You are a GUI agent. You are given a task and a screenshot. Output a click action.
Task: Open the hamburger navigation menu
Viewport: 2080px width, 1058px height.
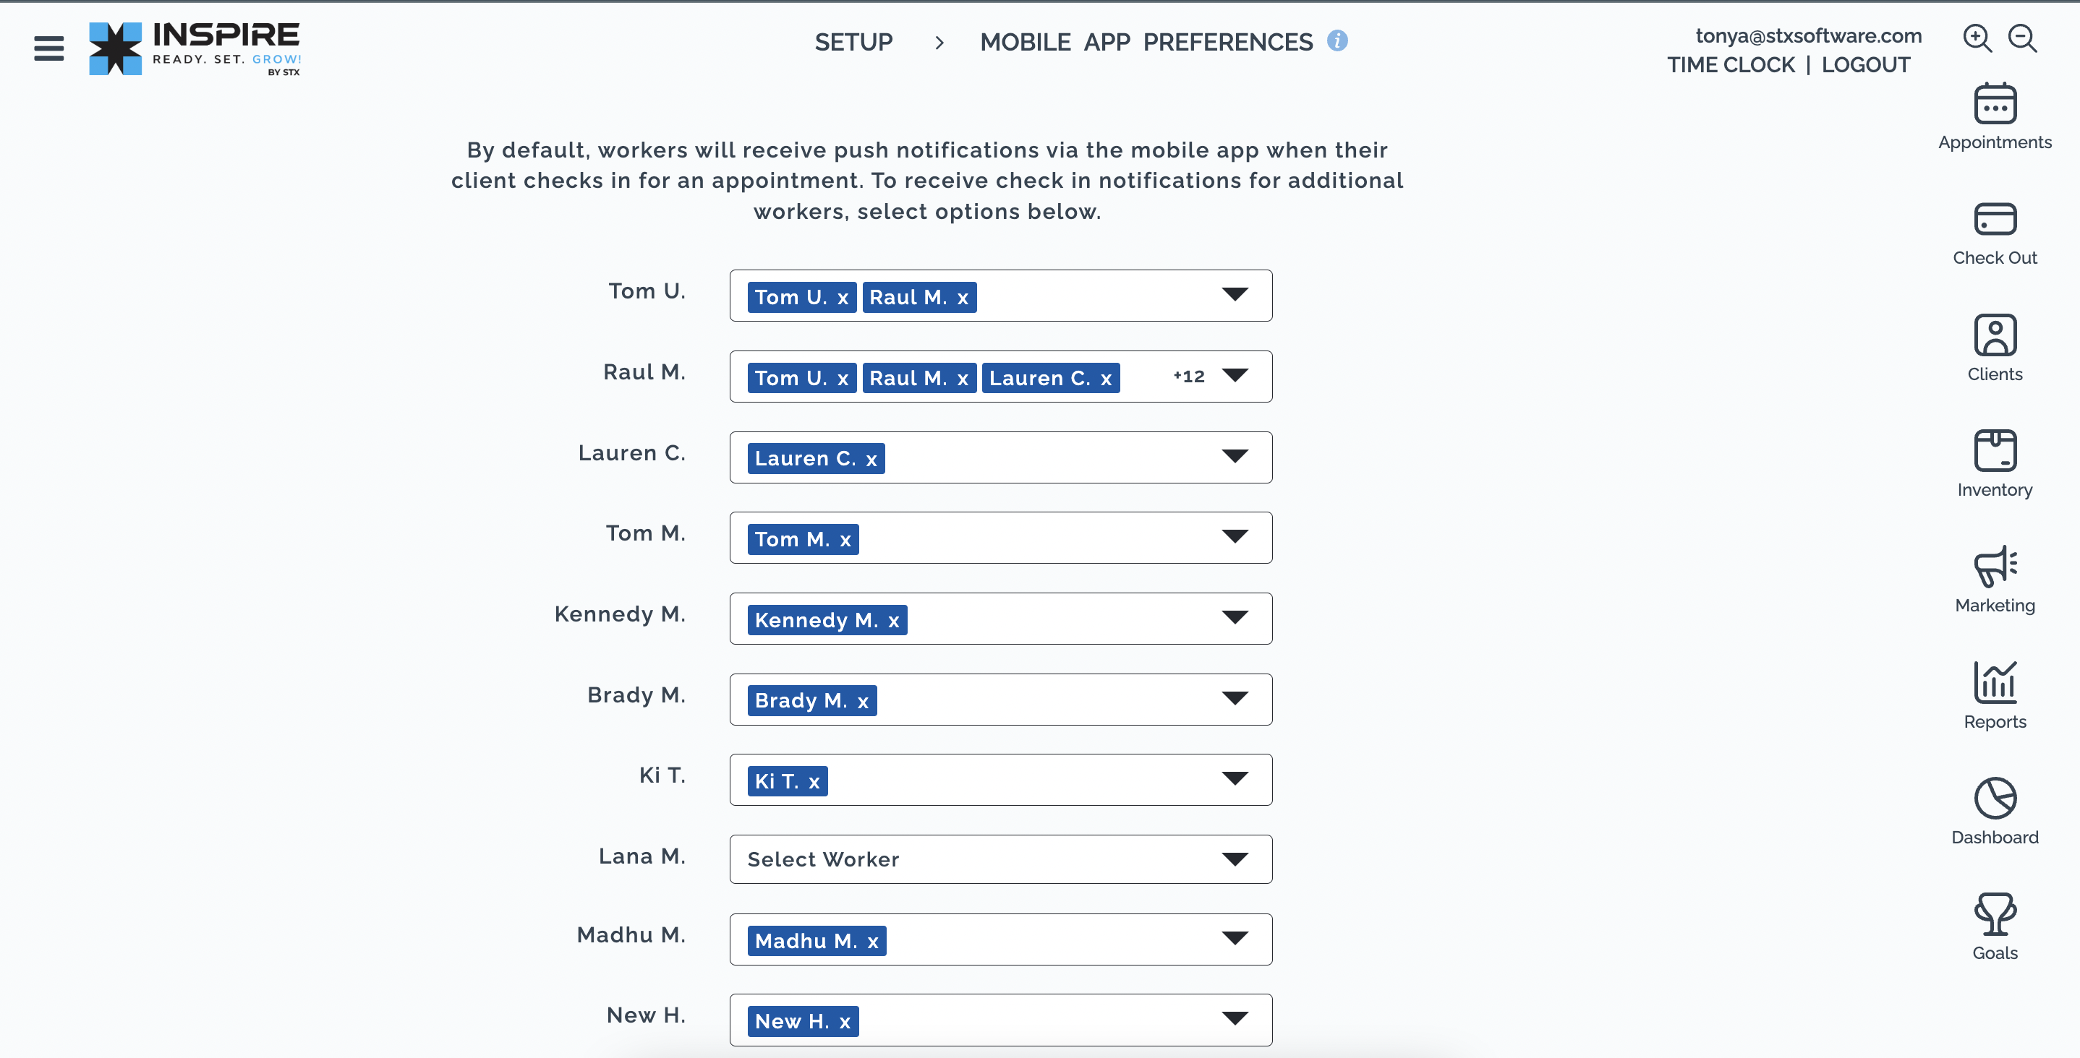point(48,48)
